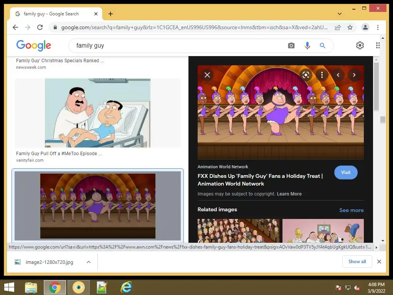Click the padlock site info icon

pyautogui.click(x=55, y=27)
